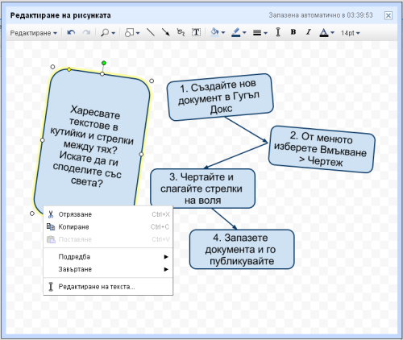Click the Undo arrow icon
Viewport: 403px width, 340px height.
click(x=71, y=33)
